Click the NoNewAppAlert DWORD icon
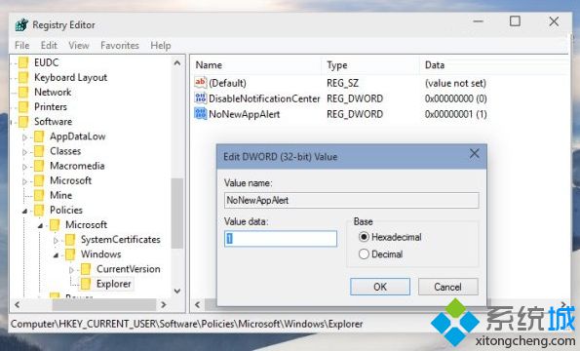580x351 pixels. pos(200,114)
